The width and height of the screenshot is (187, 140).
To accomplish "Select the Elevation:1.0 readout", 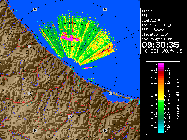I will [155, 34].
